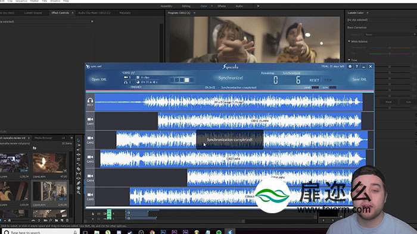Open Chrome from the Windows taskbar
This screenshot has width=417, height=234.
[x=152, y=232]
